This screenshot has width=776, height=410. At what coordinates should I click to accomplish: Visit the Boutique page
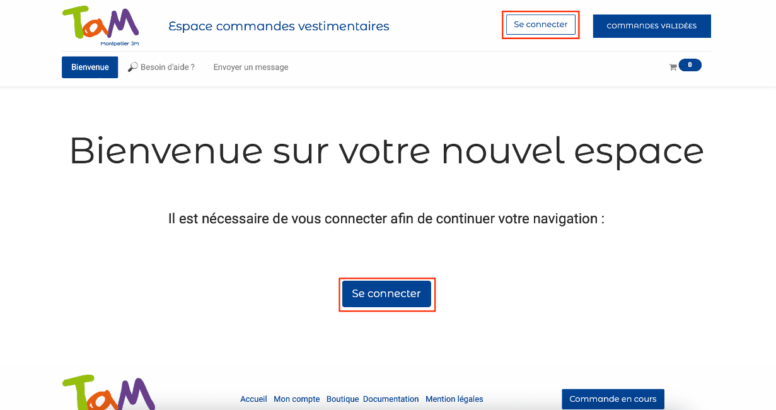(342, 399)
